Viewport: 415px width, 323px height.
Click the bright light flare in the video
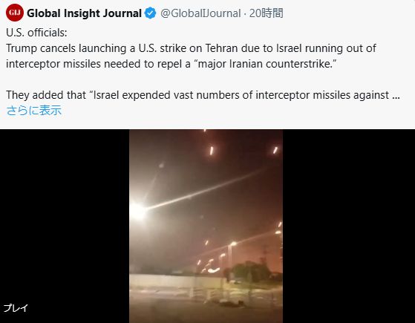point(138,211)
